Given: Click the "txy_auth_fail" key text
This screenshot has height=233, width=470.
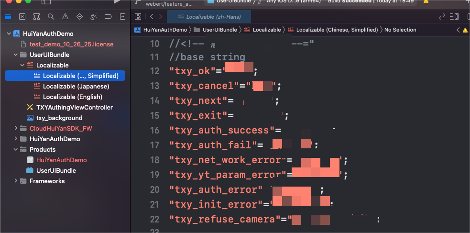Looking at the screenshot, I should 213,145.
